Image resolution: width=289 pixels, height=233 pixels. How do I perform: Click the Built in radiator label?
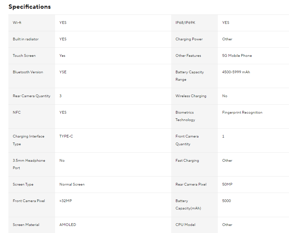[26, 39]
